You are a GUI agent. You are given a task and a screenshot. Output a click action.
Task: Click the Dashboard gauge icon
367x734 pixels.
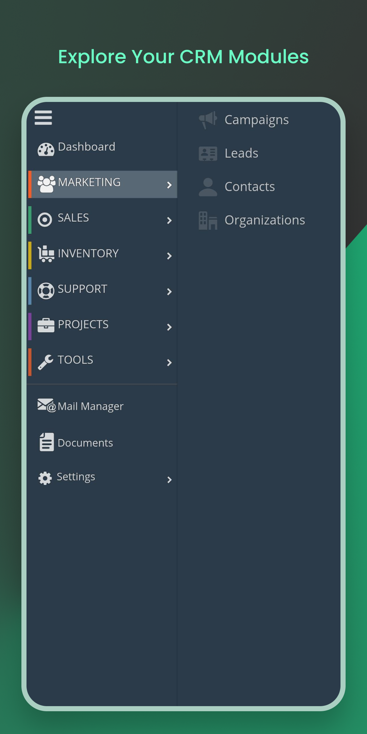click(46, 150)
